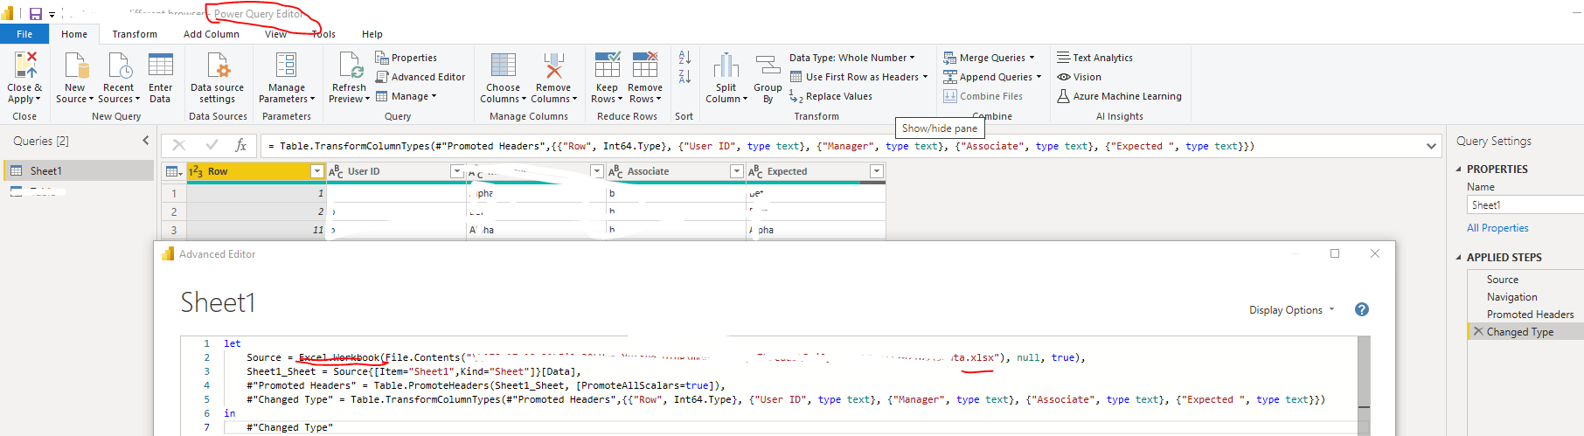Open Data source settings
Image resolution: width=1584 pixels, height=436 pixels.
pos(218,66)
